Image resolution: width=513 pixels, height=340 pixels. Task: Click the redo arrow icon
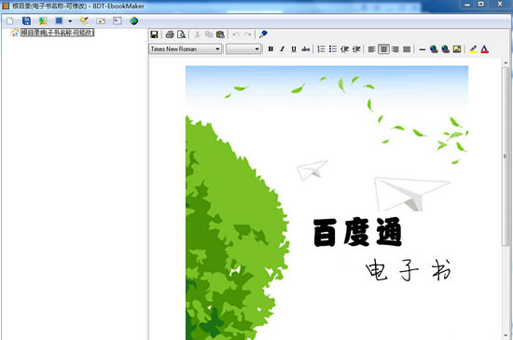(248, 34)
